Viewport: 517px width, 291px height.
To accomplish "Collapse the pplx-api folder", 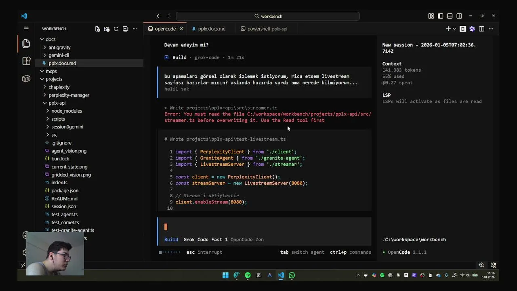I will [x=57, y=103].
